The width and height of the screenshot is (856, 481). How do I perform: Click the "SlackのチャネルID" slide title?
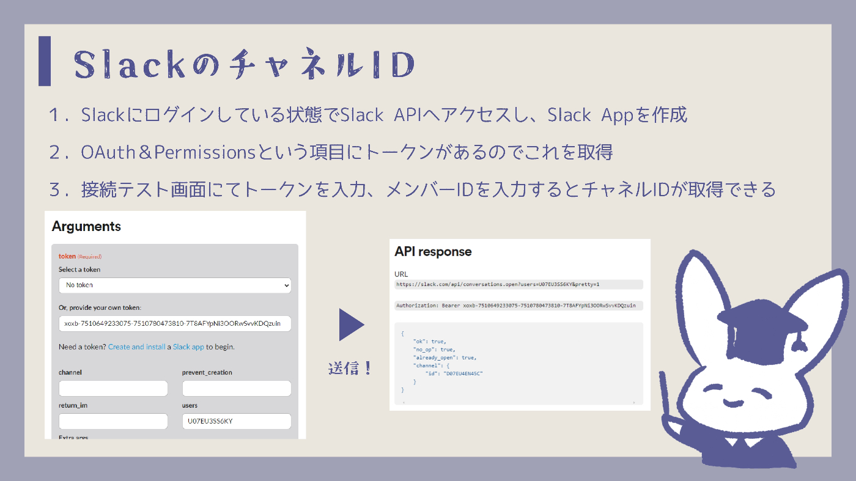tap(245, 65)
